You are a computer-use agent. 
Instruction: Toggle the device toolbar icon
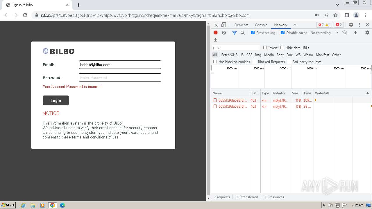(223, 25)
